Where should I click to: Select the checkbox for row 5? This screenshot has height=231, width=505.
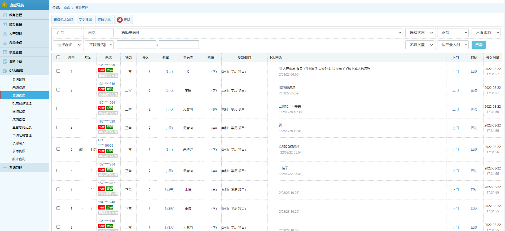[58, 149]
